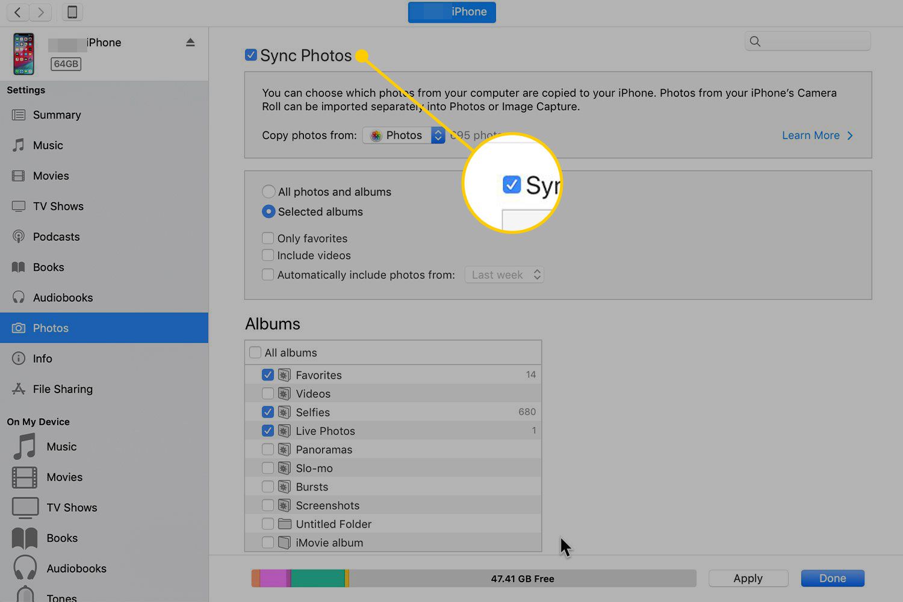The height and width of the screenshot is (602, 903).
Task: Click the pink segment of the storage bar
Action: pyautogui.click(x=273, y=579)
